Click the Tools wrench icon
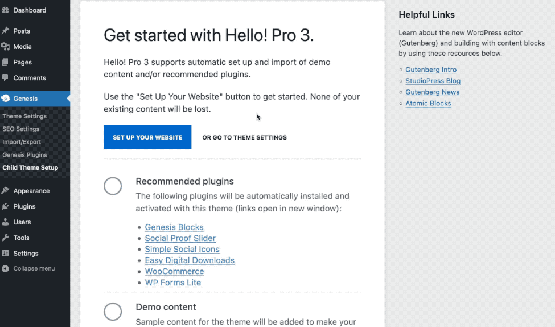 pos(5,238)
